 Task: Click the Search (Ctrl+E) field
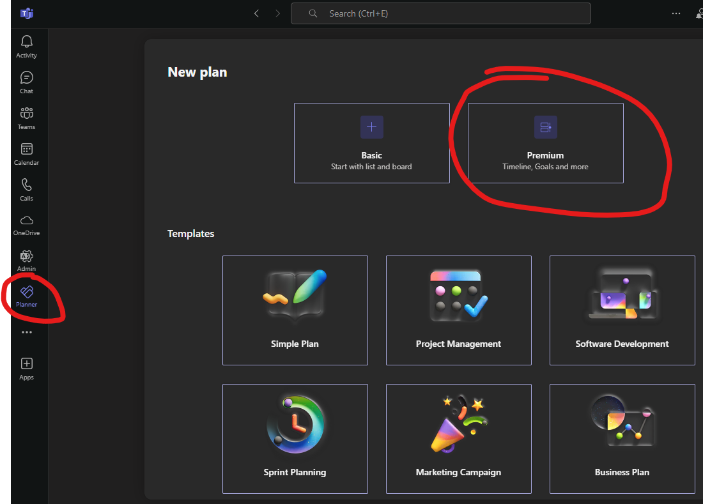[x=441, y=14]
